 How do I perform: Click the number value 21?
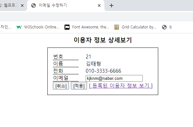[88, 57]
